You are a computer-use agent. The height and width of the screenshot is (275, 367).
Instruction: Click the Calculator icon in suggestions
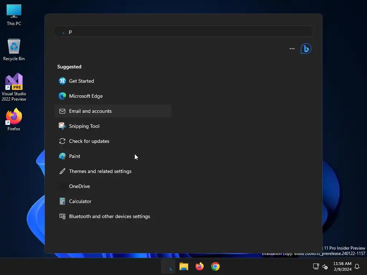point(62,201)
